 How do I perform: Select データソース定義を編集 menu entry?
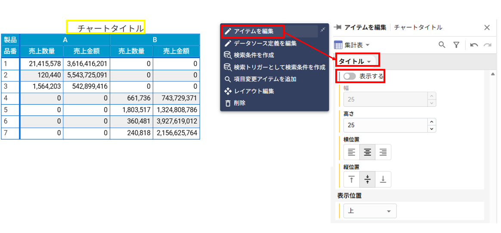265,43
